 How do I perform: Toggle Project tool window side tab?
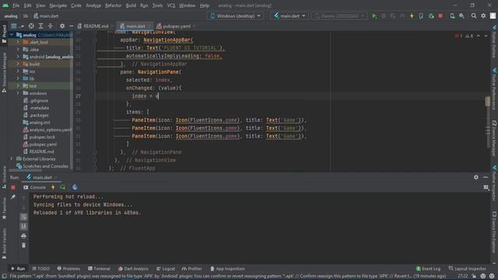coord(4,34)
